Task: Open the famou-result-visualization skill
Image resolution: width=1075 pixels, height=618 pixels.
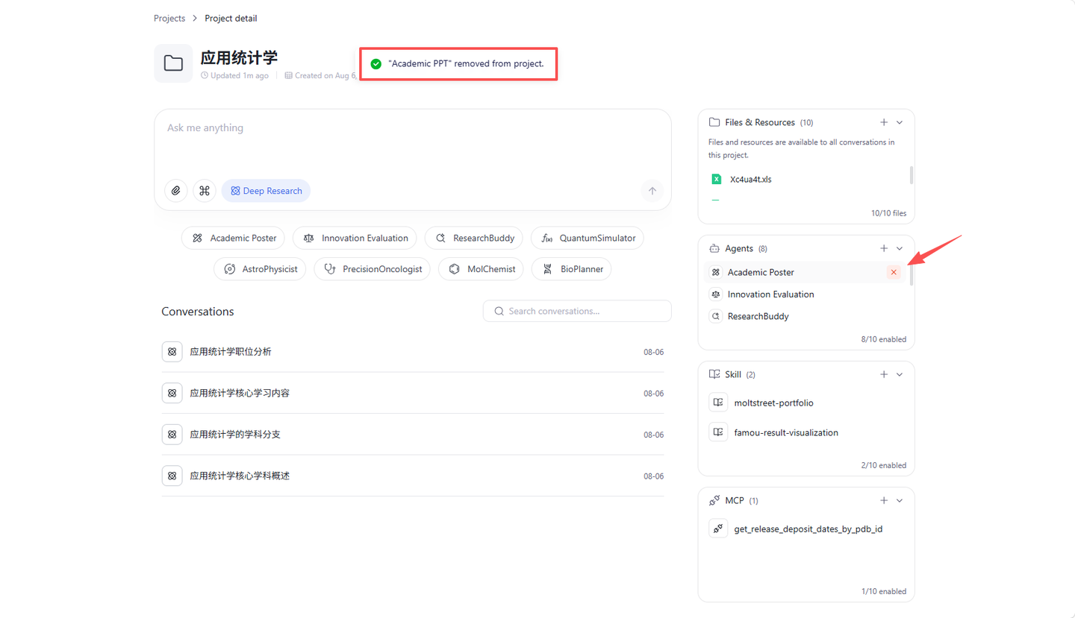Action: click(x=786, y=432)
